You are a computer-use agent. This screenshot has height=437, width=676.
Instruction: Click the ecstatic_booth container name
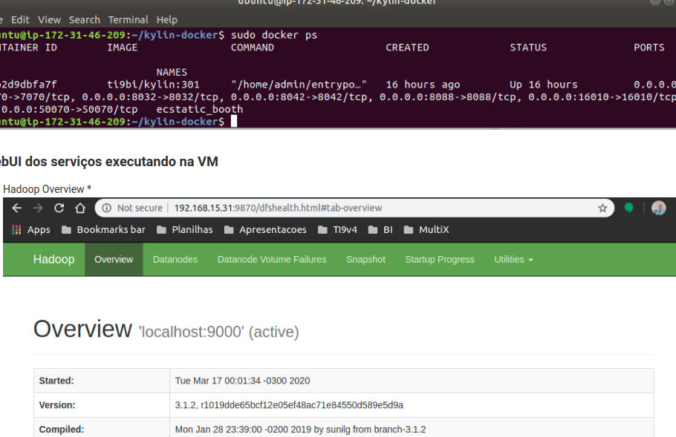[200, 109]
